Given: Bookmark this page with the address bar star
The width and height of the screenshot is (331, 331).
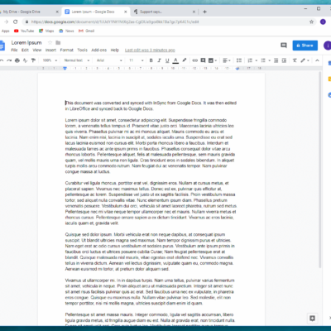Looking at the screenshot, I should coord(312,22).
